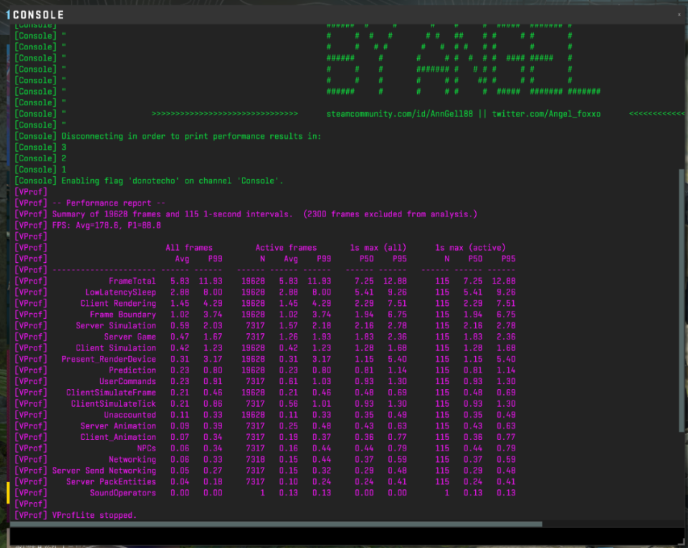Select the Server Send Networking row label

pos(104,471)
